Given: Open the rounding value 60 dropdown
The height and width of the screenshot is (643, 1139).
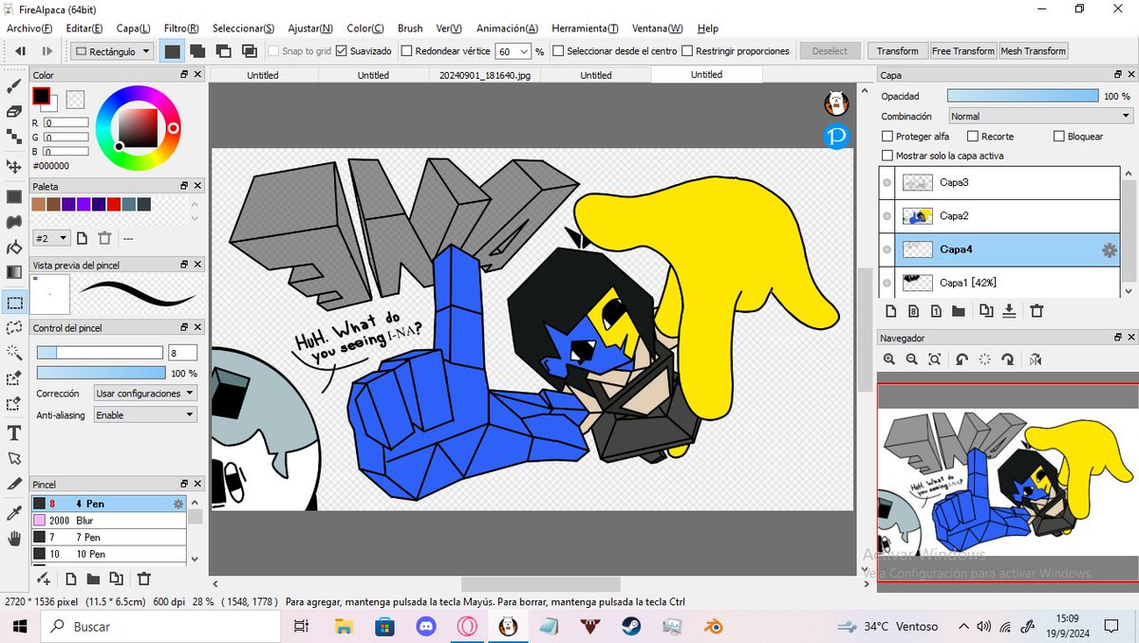Looking at the screenshot, I should pos(513,51).
